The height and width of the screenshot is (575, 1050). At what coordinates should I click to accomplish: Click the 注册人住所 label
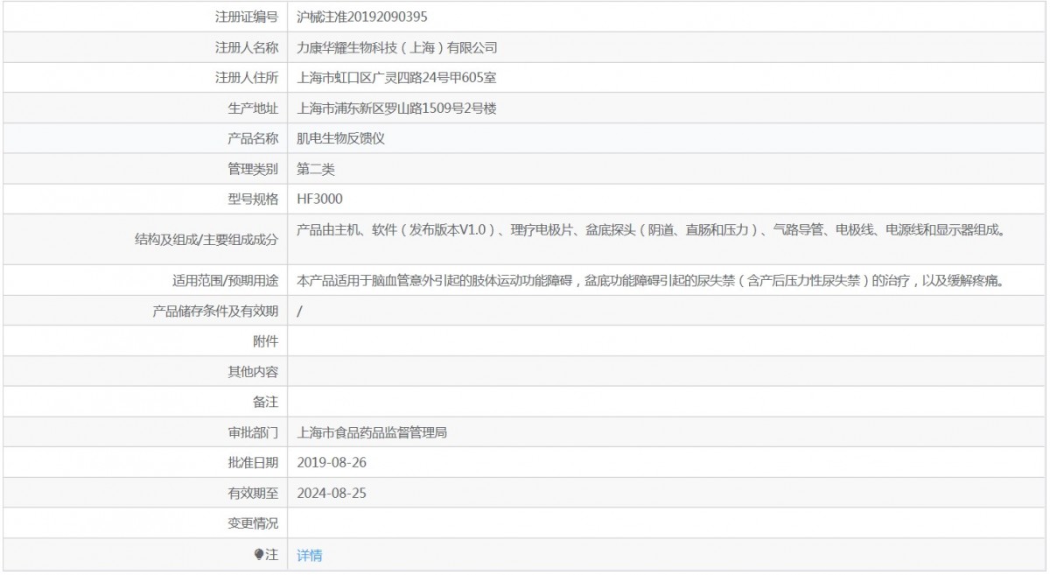(x=247, y=78)
